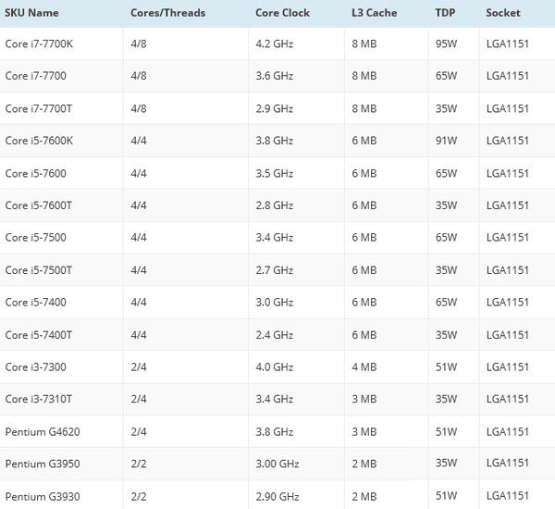Click the TDP column header
This screenshot has height=509, width=555.
(445, 13)
